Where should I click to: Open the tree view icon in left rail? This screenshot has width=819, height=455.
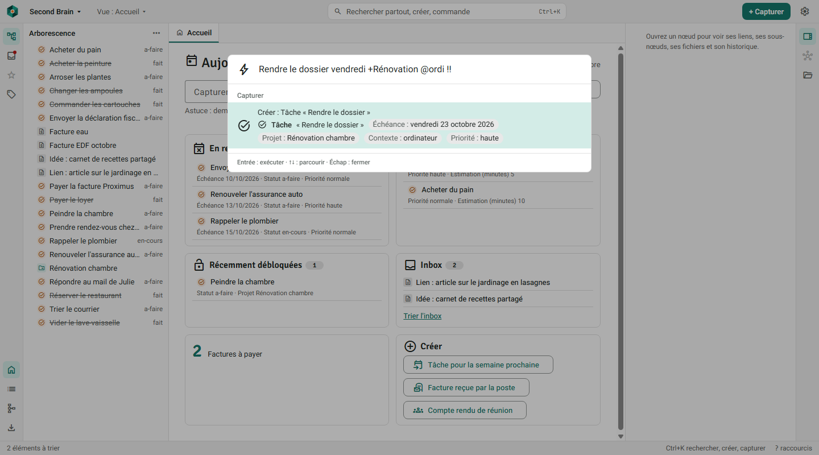pos(11,37)
